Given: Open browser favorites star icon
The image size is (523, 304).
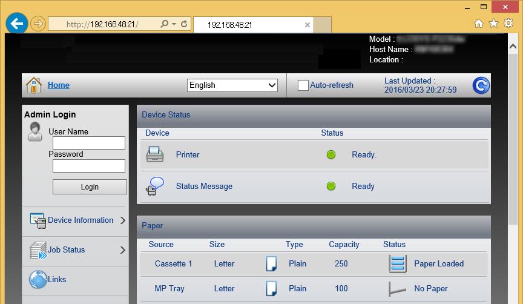Looking at the screenshot, I should pos(493,23).
